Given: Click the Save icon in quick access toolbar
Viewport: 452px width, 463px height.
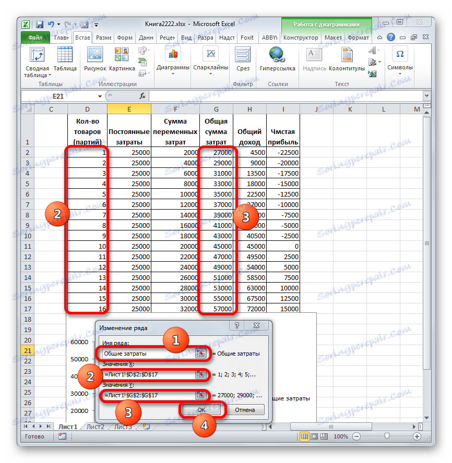Looking at the screenshot, I should click(x=40, y=25).
